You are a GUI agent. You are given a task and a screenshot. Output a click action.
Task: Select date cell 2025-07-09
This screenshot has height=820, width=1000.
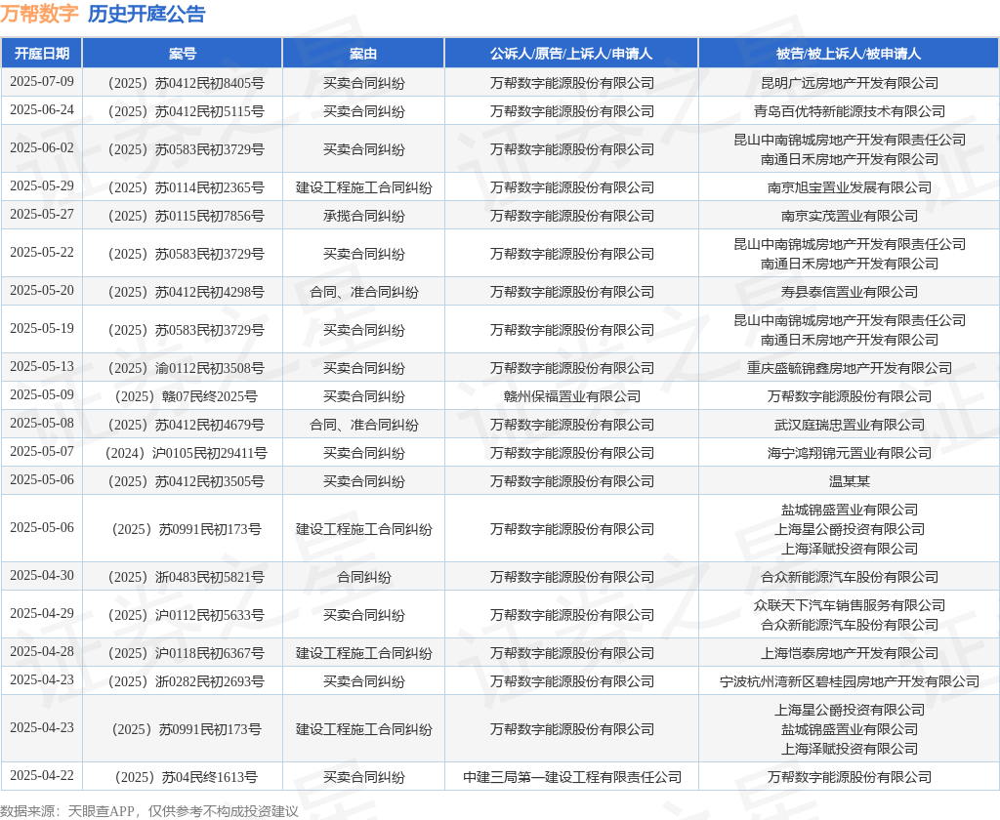tap(41, 82)
